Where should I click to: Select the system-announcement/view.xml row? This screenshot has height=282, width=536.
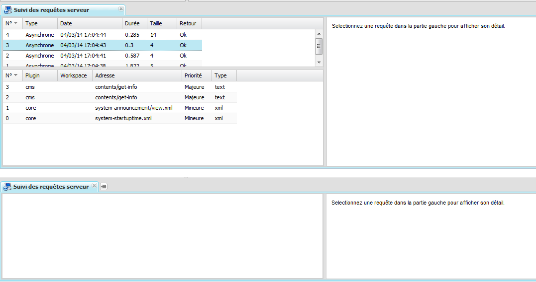pyautogui.click(x=133, y=108)
